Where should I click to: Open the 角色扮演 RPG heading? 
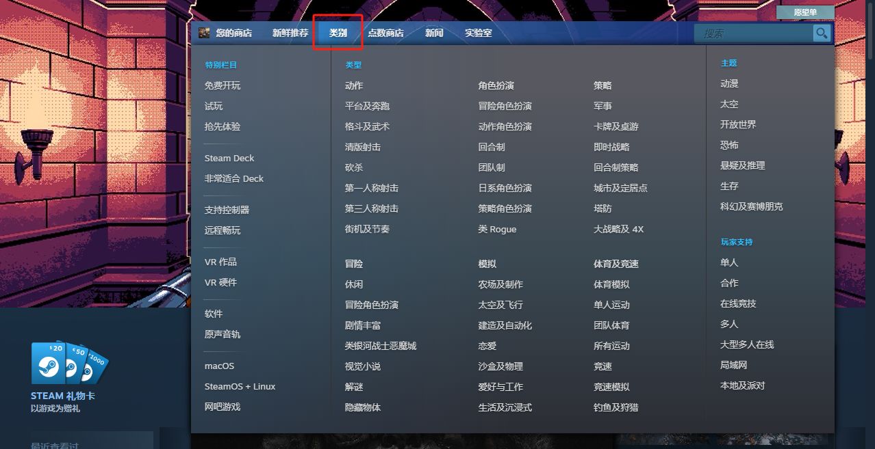click(x=496, y=85)
